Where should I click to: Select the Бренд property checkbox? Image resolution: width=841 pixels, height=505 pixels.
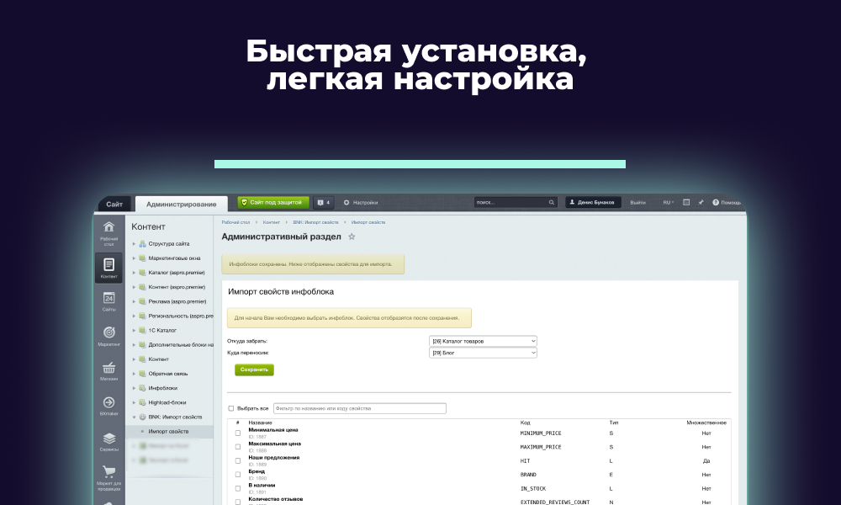tap(238, 475)
